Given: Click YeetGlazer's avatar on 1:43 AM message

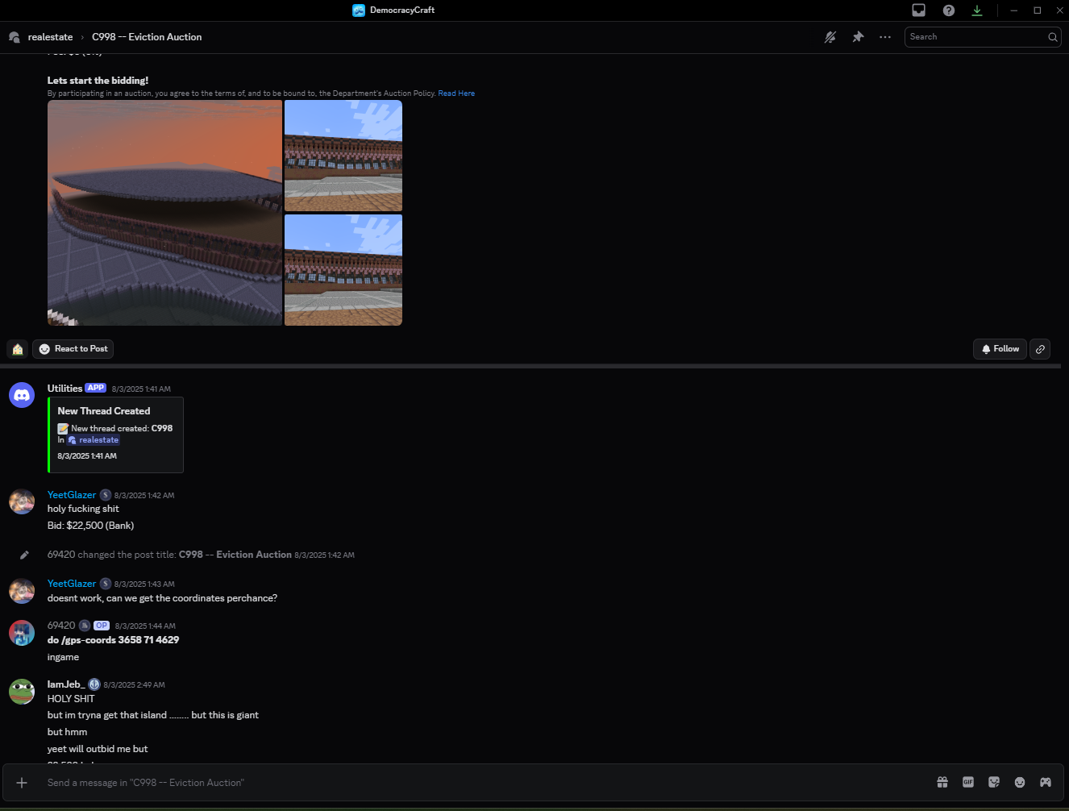Looking at the screenshot, I should (22, 591).
